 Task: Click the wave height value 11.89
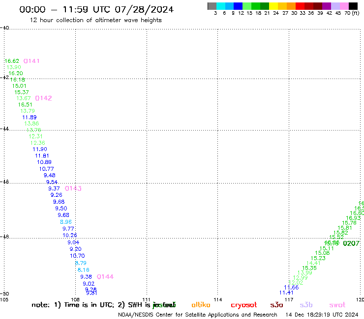pos(30,117)
